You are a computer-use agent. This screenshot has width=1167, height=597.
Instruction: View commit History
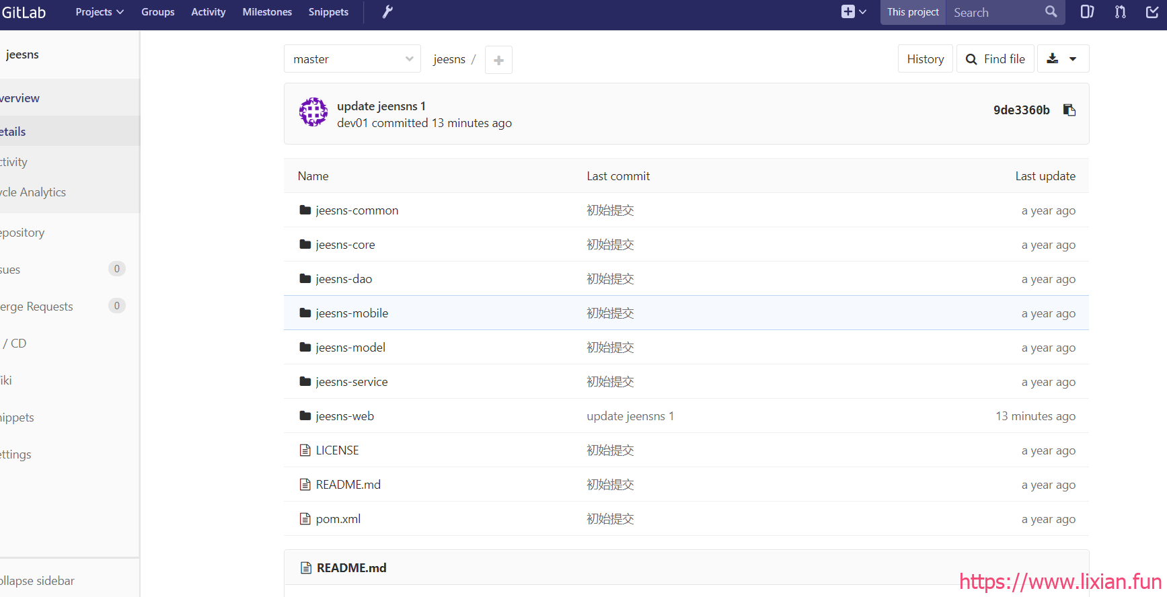coord(926,59)
